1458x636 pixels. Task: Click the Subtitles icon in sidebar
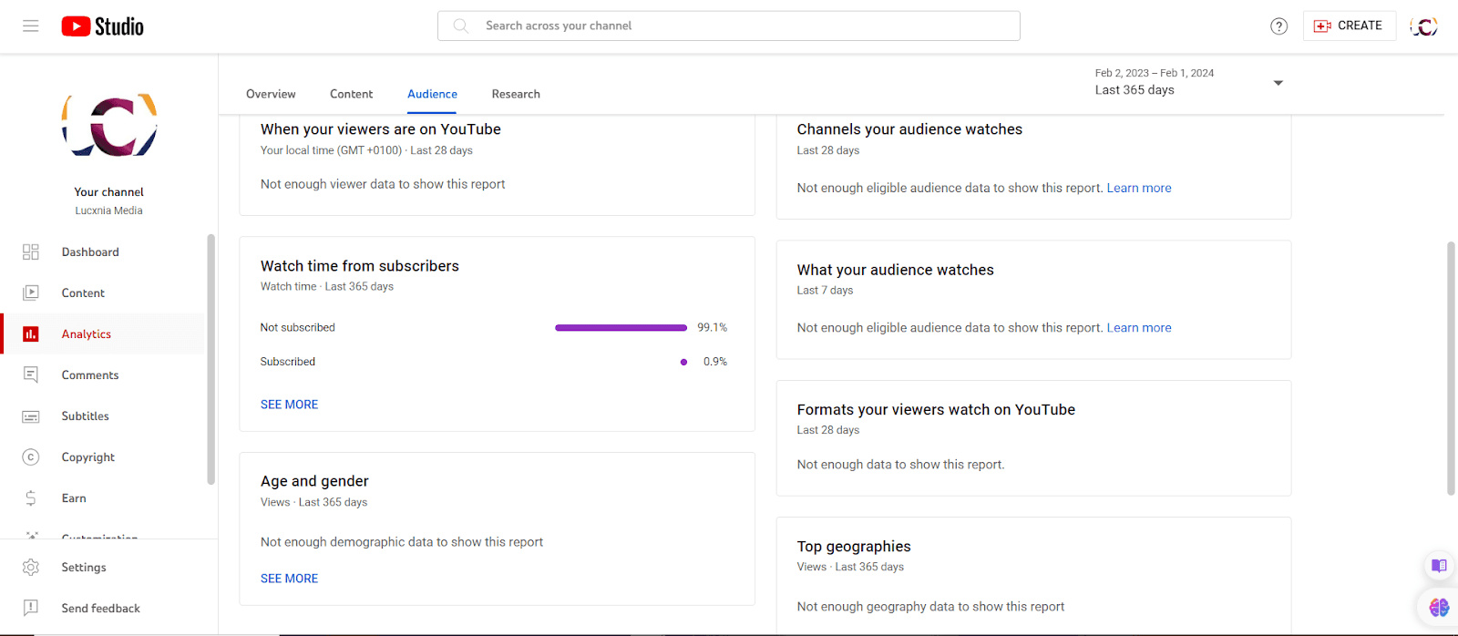click(31, 416)
